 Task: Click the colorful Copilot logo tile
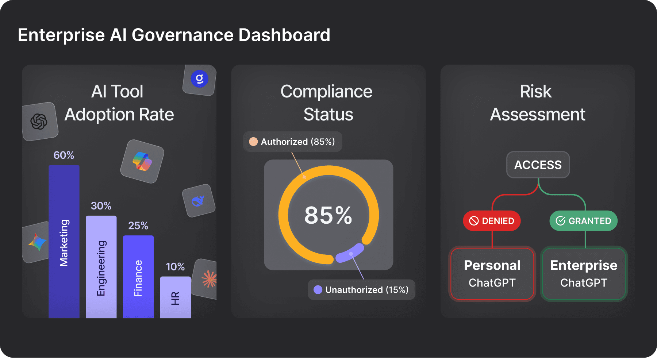click(142, 161)
